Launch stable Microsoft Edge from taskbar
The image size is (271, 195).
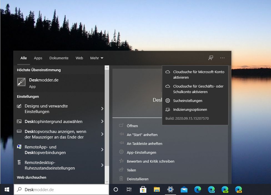pyautogui.click(x=198, y=189)
